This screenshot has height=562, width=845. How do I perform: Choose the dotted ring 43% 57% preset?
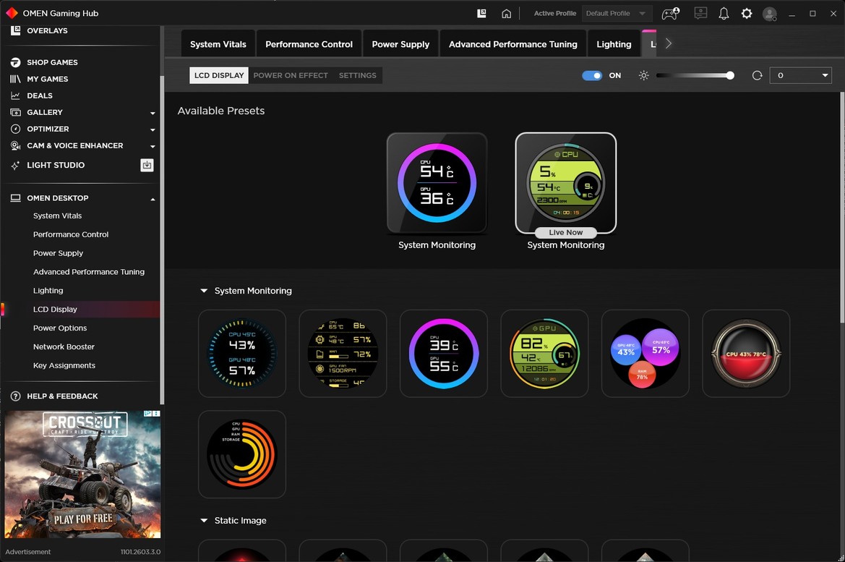click(242, 353)
